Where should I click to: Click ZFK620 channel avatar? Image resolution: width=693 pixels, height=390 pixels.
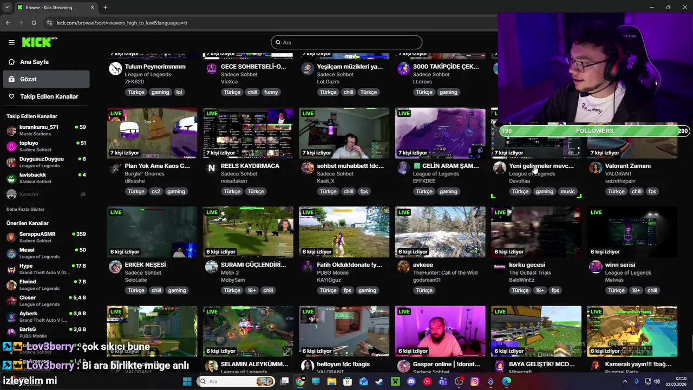pyautogui.click(x=115, y=69)
